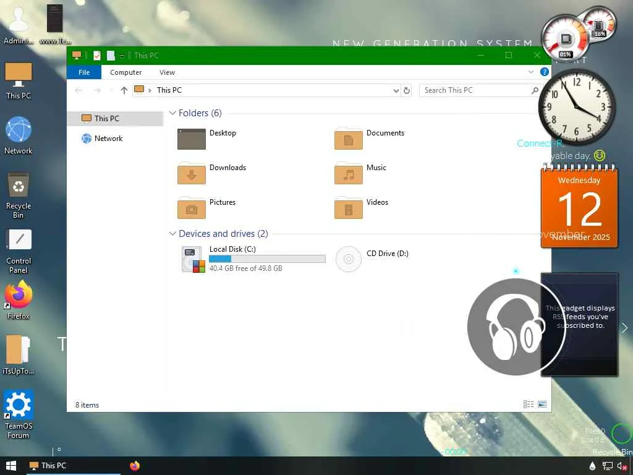Click the muted volume tray icon
Image resolution: width=633 pixels, height=475 pixels.
[x=622, y=466]
